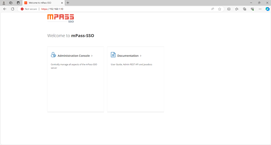Open the Settings and more ellipsis menu
Viewport: 271px width, 145px height.
pos(260,9)
